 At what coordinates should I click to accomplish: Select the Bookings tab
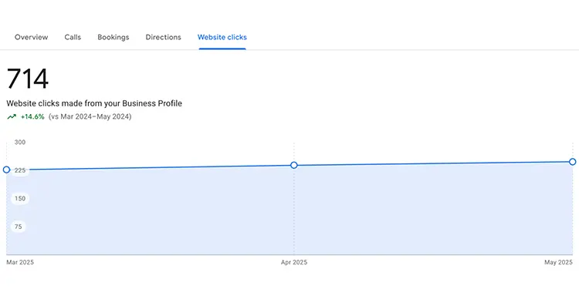click(x=113, y=37)
